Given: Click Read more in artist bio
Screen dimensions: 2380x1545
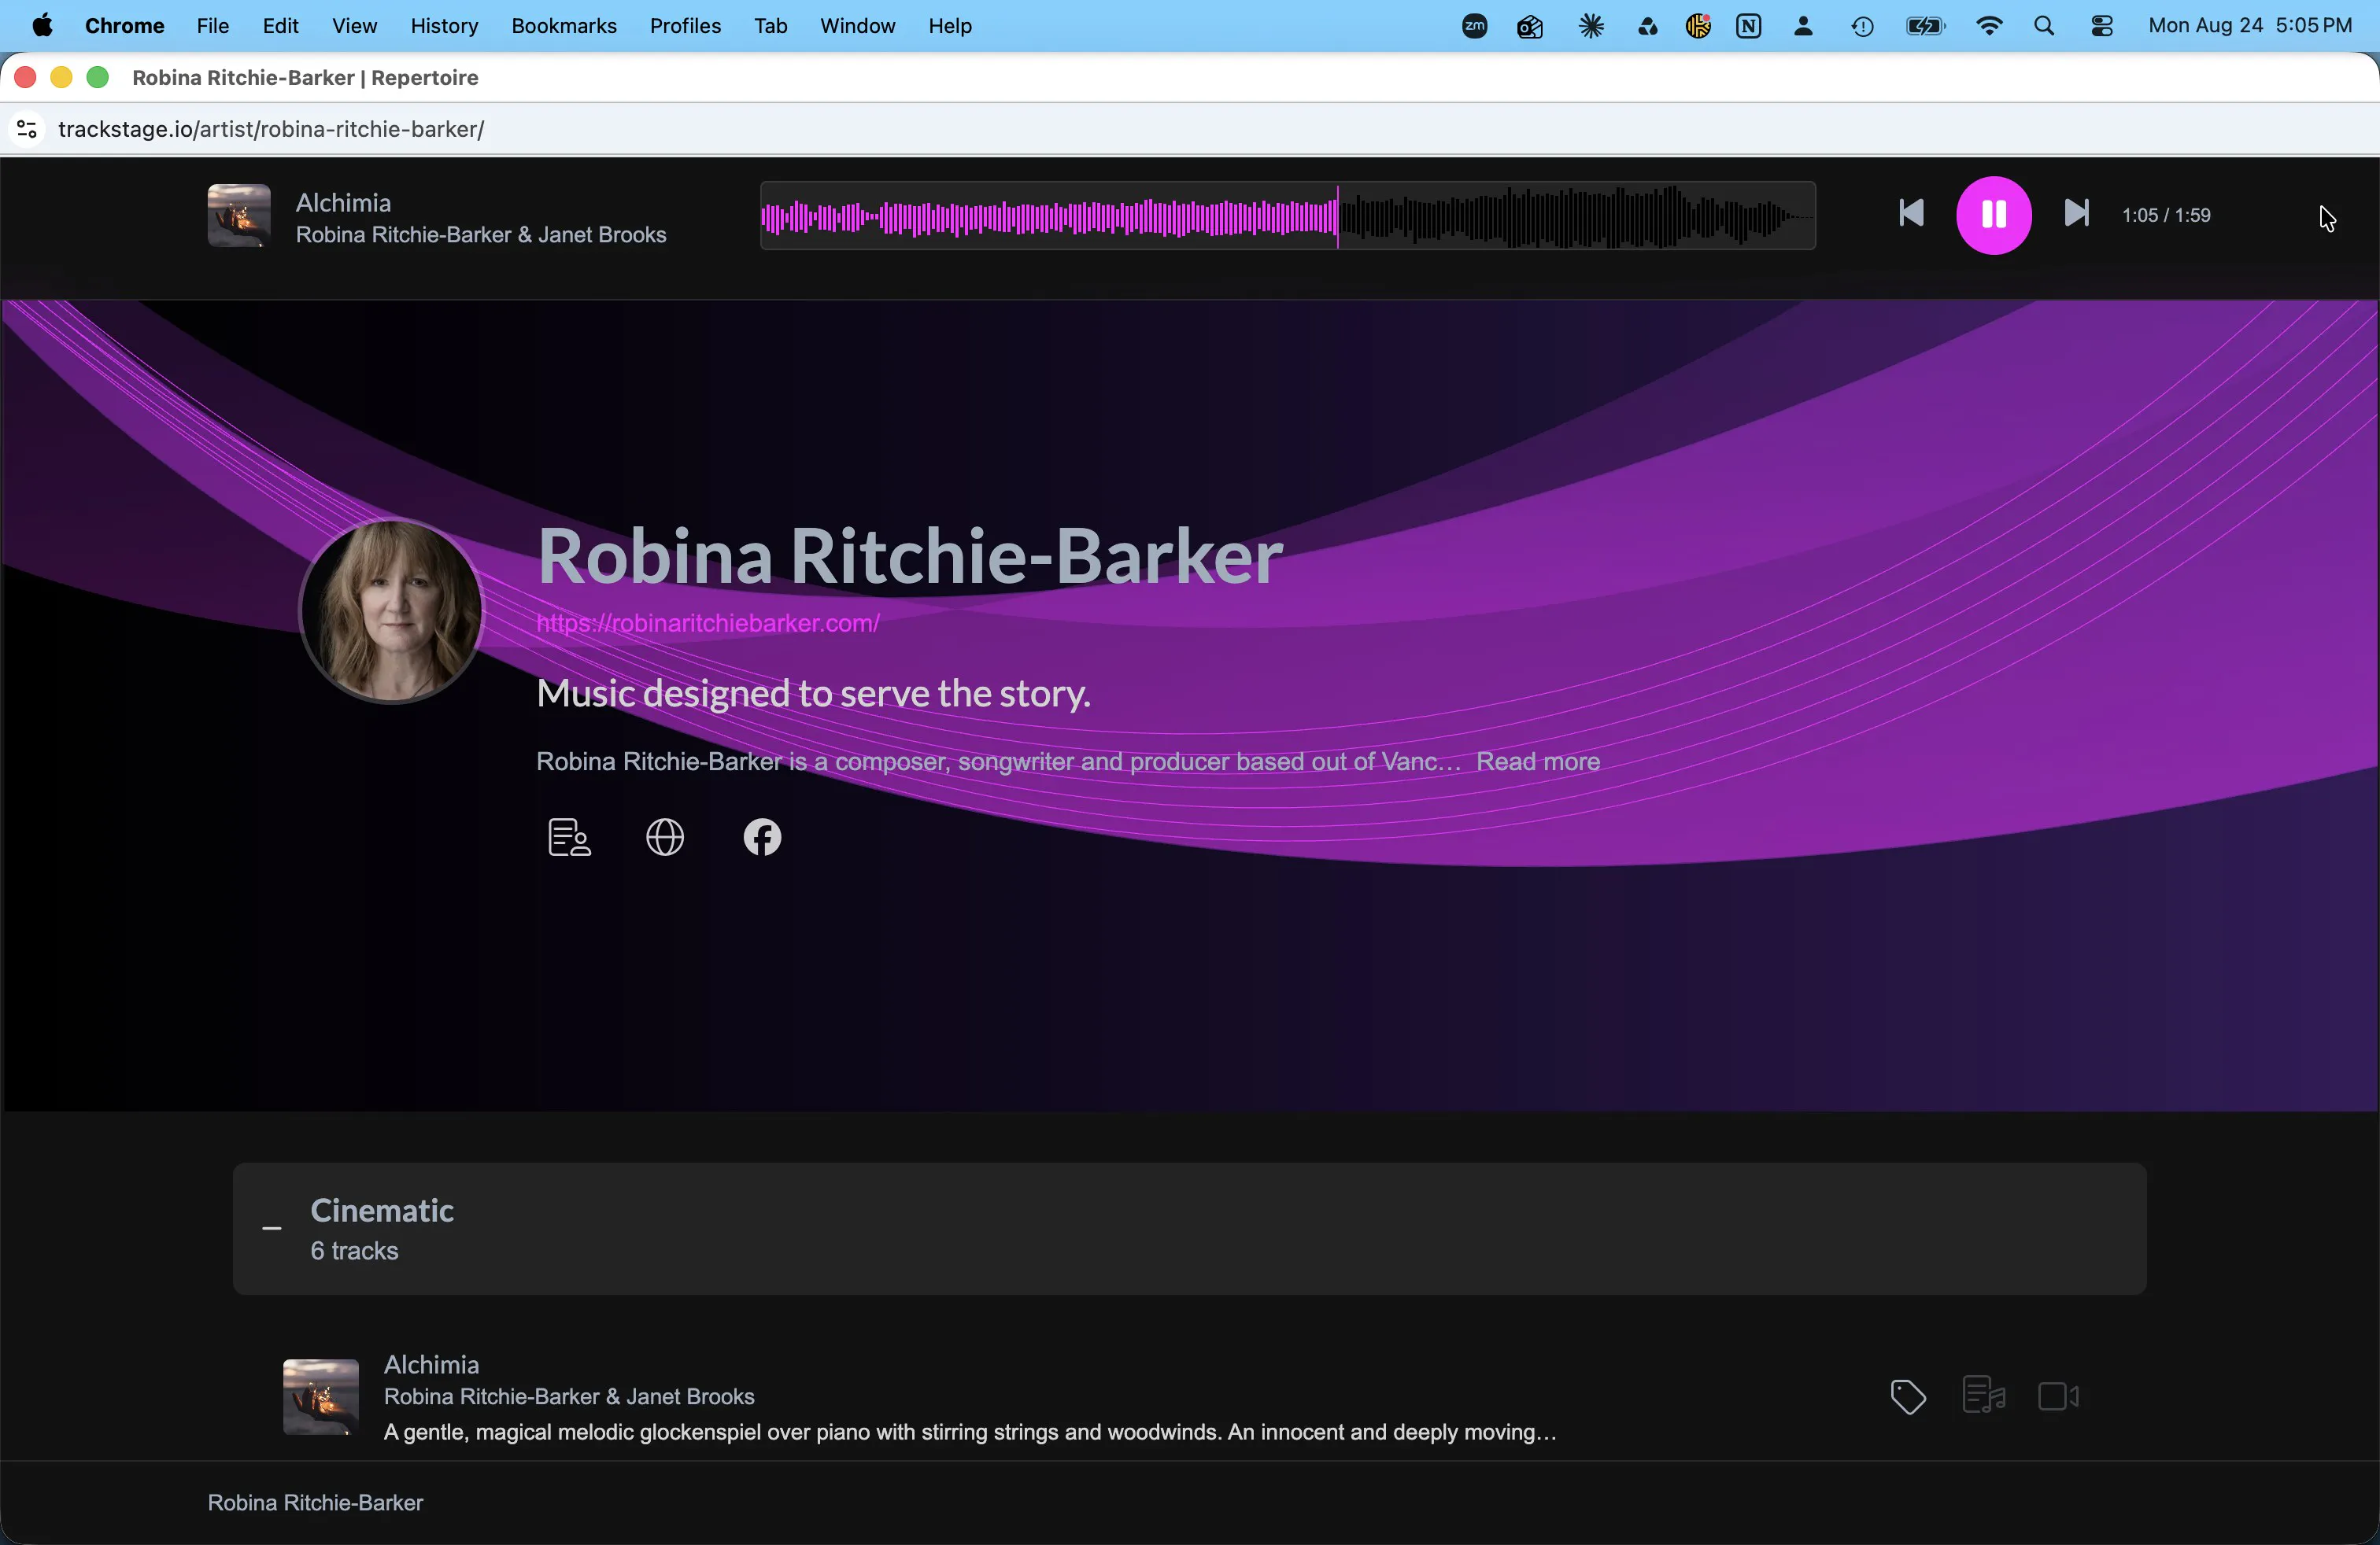Looking at the screenshot, I should point(1538,761).
